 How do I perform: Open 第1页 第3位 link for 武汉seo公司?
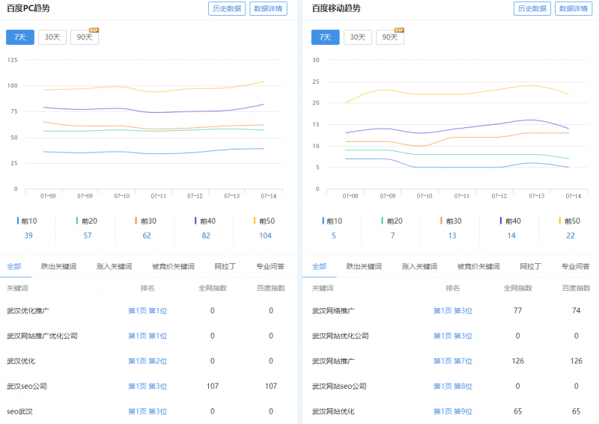click(x=148, y=387)
